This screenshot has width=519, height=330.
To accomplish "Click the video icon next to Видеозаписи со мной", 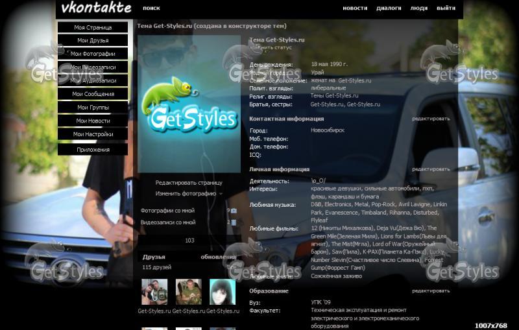I will 234,222.
